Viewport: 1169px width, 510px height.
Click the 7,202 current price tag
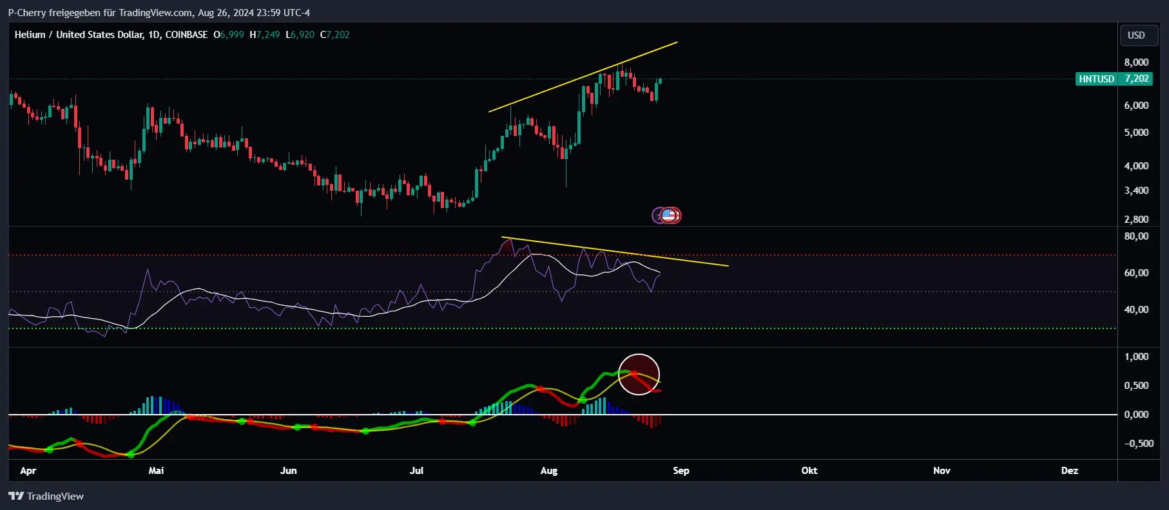pyautogui.click(x=1136, y=79)
